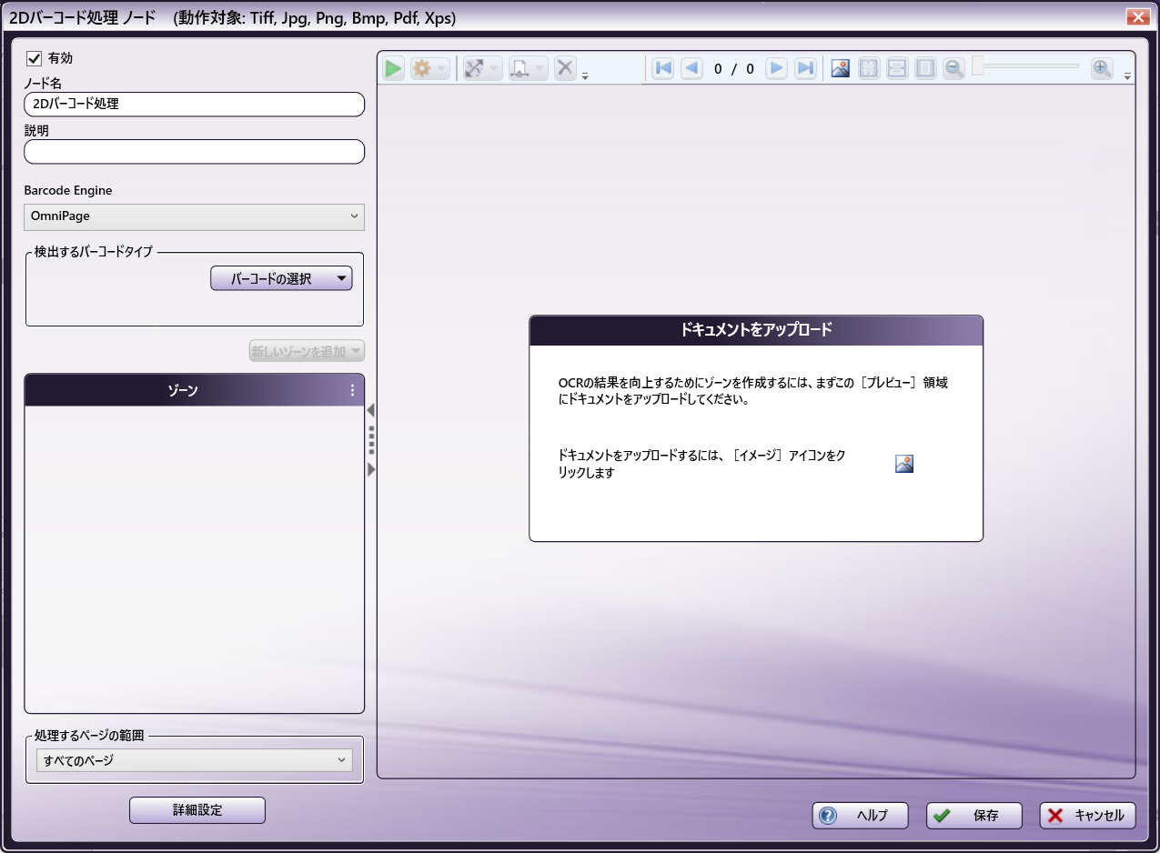Click the 処理するページの範囲 group label

click(x=89, y=735)
